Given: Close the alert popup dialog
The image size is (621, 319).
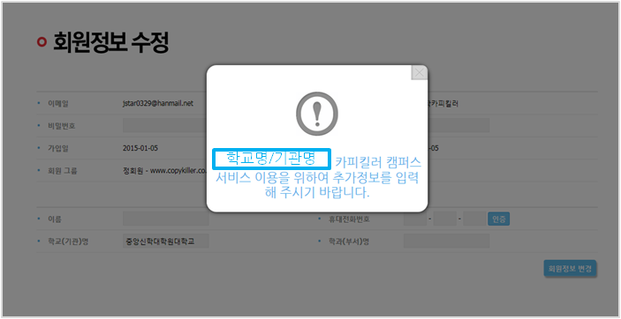Looking at the screenshot, I should click(420, 73).
